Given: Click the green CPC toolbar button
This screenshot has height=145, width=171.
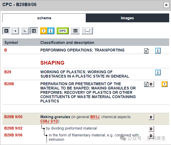Looking at the screenshot, I should pyautogui.click(x=63, y=31).
